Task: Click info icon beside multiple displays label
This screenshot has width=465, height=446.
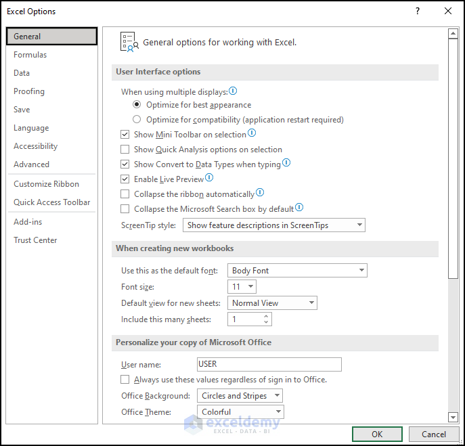Action: click(x=233, y=91)
